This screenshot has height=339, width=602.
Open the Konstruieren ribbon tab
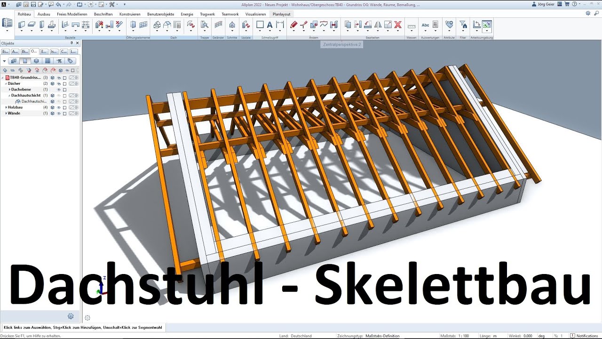tap(130, 14)
